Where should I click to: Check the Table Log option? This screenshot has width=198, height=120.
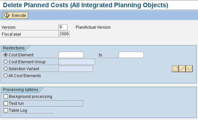6,110
